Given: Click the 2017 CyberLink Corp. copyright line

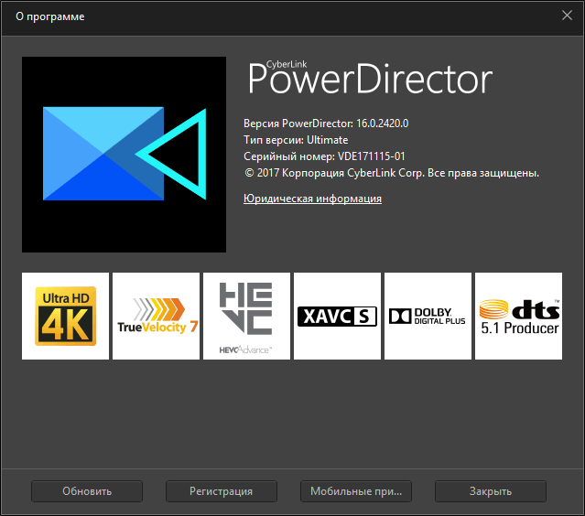Looking at the screenshot, I should [x=392, y=173].
